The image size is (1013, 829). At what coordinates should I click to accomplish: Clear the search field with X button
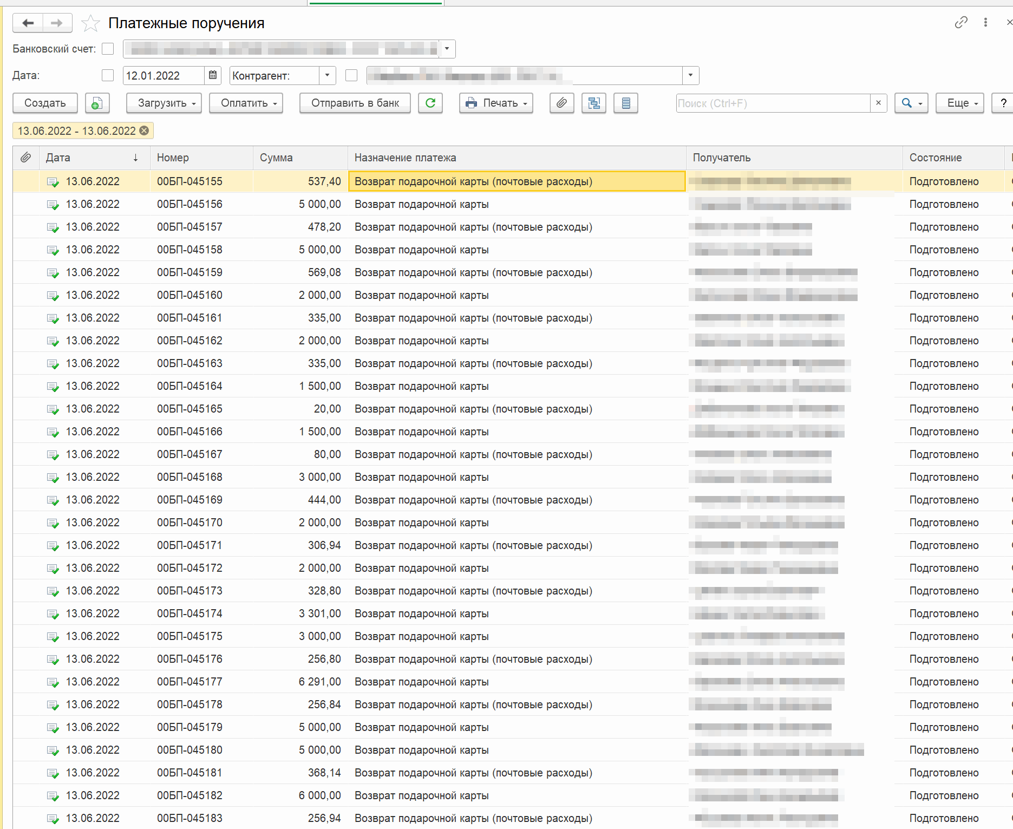coord(878,103)
